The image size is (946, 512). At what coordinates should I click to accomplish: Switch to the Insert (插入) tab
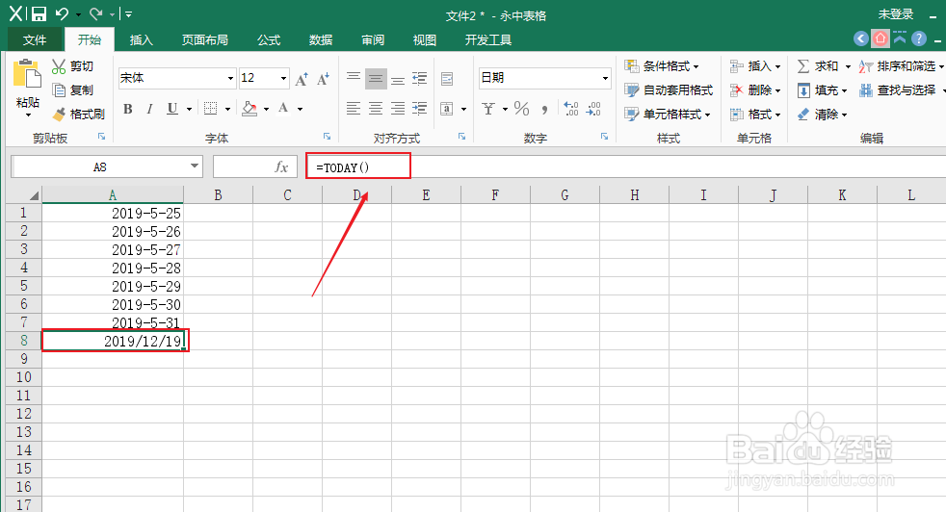(142, 39)
